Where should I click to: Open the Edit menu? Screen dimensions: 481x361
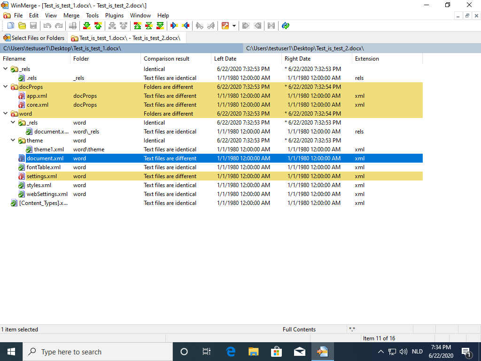(x=34, y=16)
